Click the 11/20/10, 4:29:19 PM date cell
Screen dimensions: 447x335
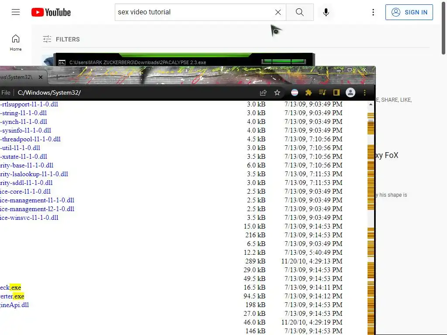coord(312,322)
